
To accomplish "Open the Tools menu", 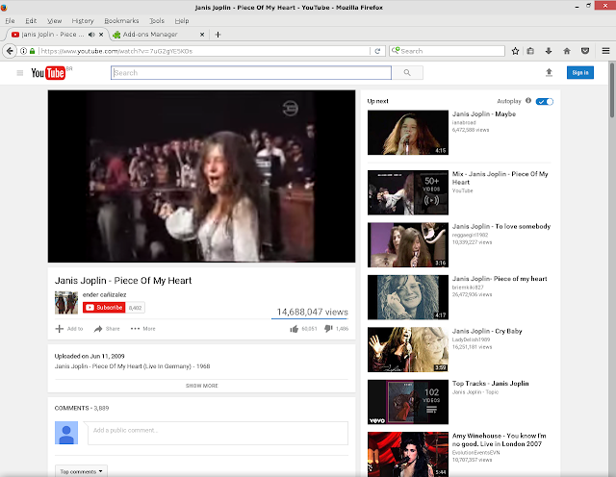I will 157,21.
